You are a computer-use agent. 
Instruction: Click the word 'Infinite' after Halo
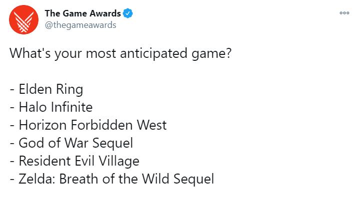point(71,107)
